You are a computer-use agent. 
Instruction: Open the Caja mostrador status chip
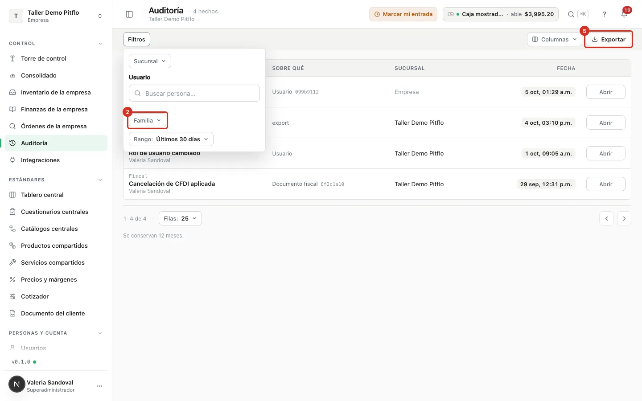click(x=500, y=14)
